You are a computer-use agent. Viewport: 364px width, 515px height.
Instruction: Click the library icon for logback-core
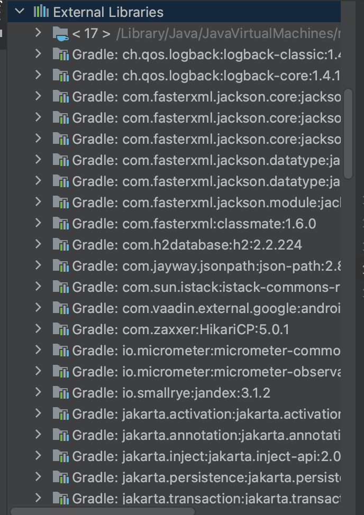coord(61,76)
